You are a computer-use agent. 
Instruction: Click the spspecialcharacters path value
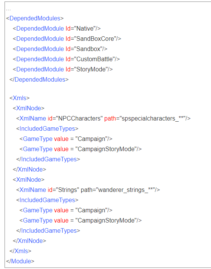point(153,118)
